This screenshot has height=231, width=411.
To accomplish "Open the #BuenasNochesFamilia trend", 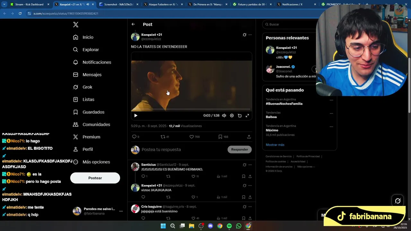I will [x=284, y=104].
